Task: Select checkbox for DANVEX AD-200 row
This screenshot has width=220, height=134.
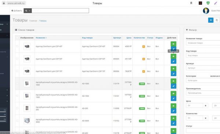Action: click(x=17, y=108)
